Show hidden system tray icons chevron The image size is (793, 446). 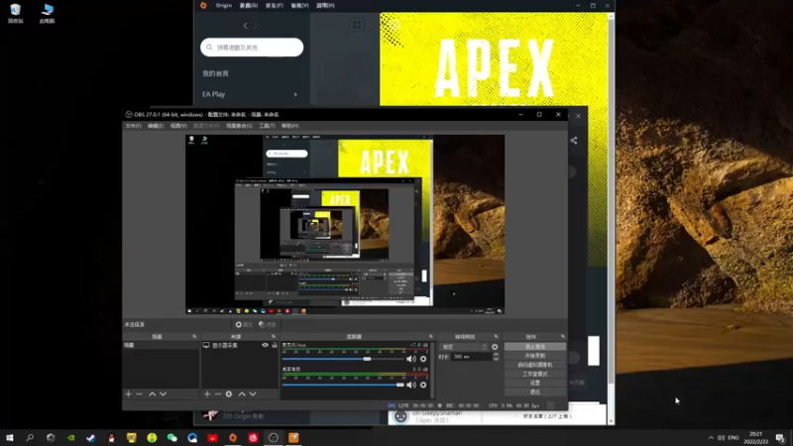(711, 438)
